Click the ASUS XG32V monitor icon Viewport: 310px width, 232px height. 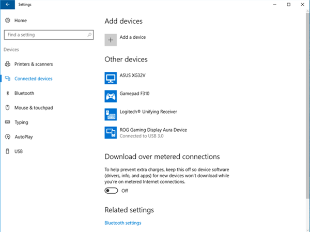pos(111,78)
